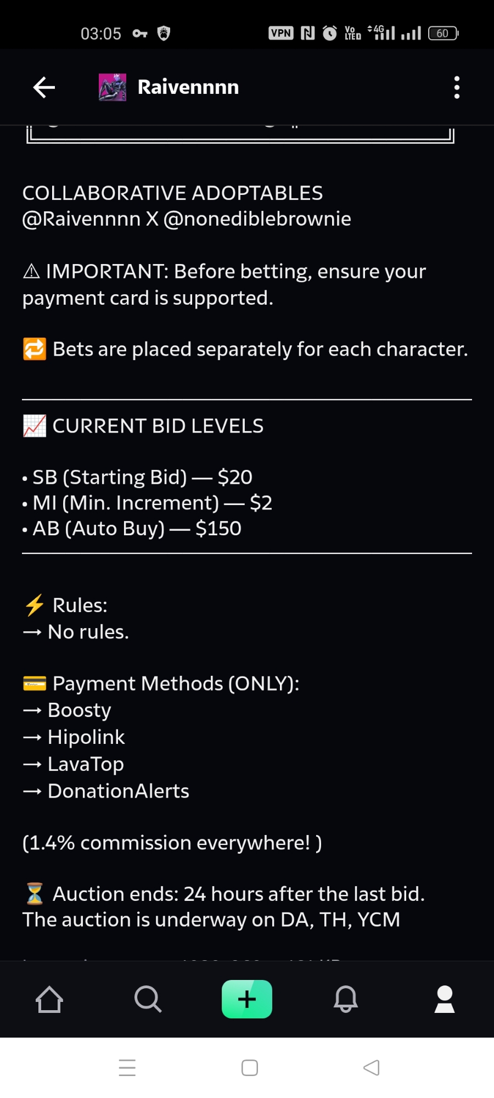The image size is (494, 1098).
Task: Tap the VPN status indicator
Action: click(x=281, y=33)
